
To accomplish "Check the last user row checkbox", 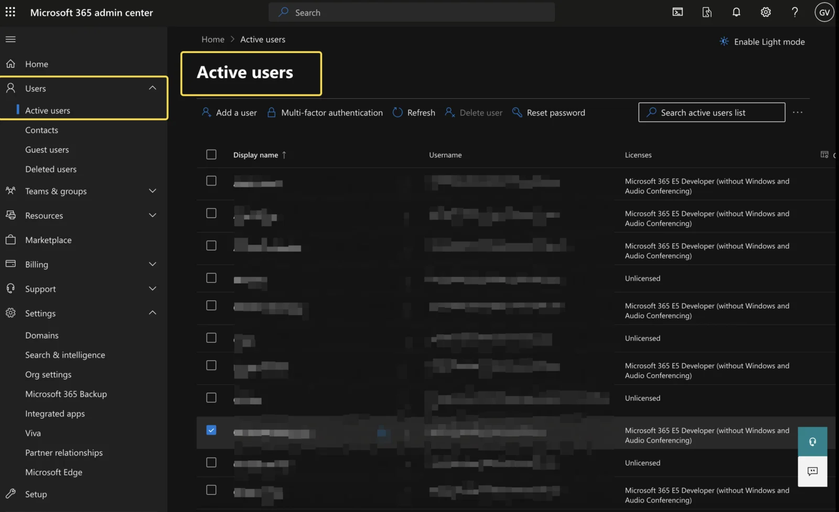I will [x=211, y=489].
